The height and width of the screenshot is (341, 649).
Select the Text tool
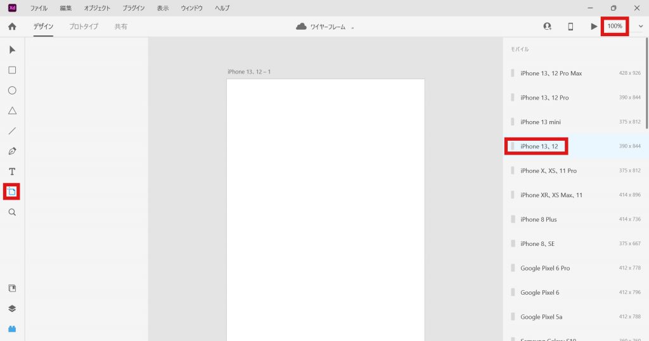click(12, 171)
